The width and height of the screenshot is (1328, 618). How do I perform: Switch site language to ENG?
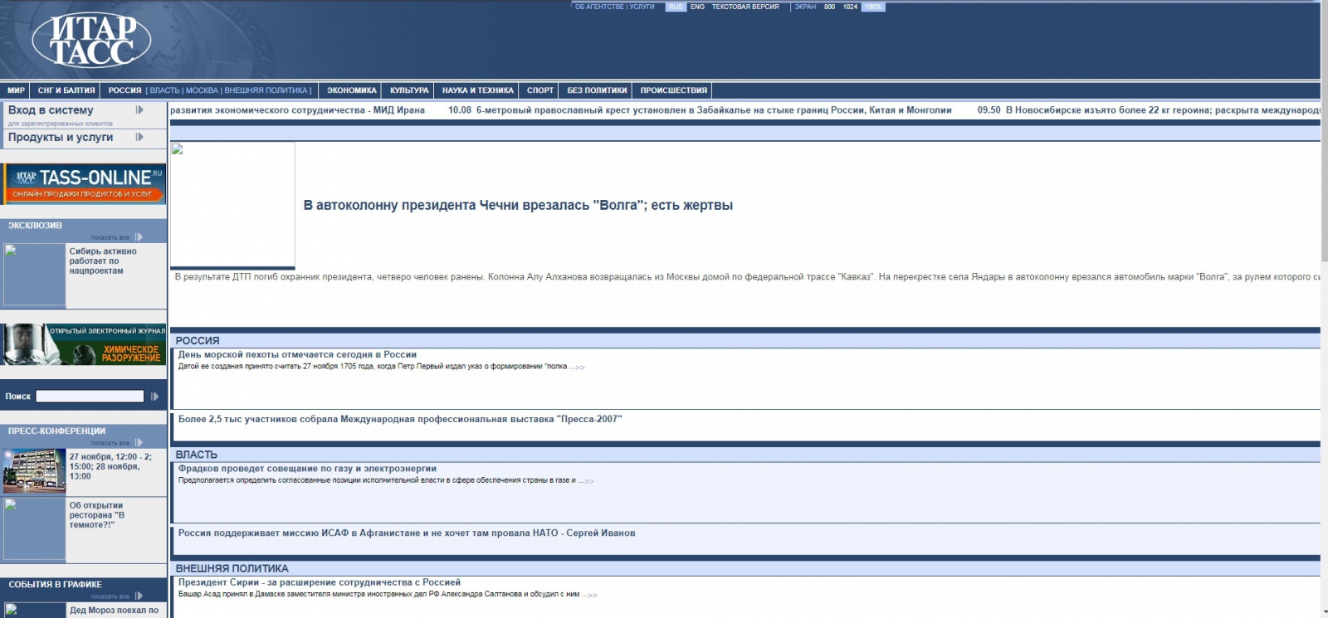697,7
